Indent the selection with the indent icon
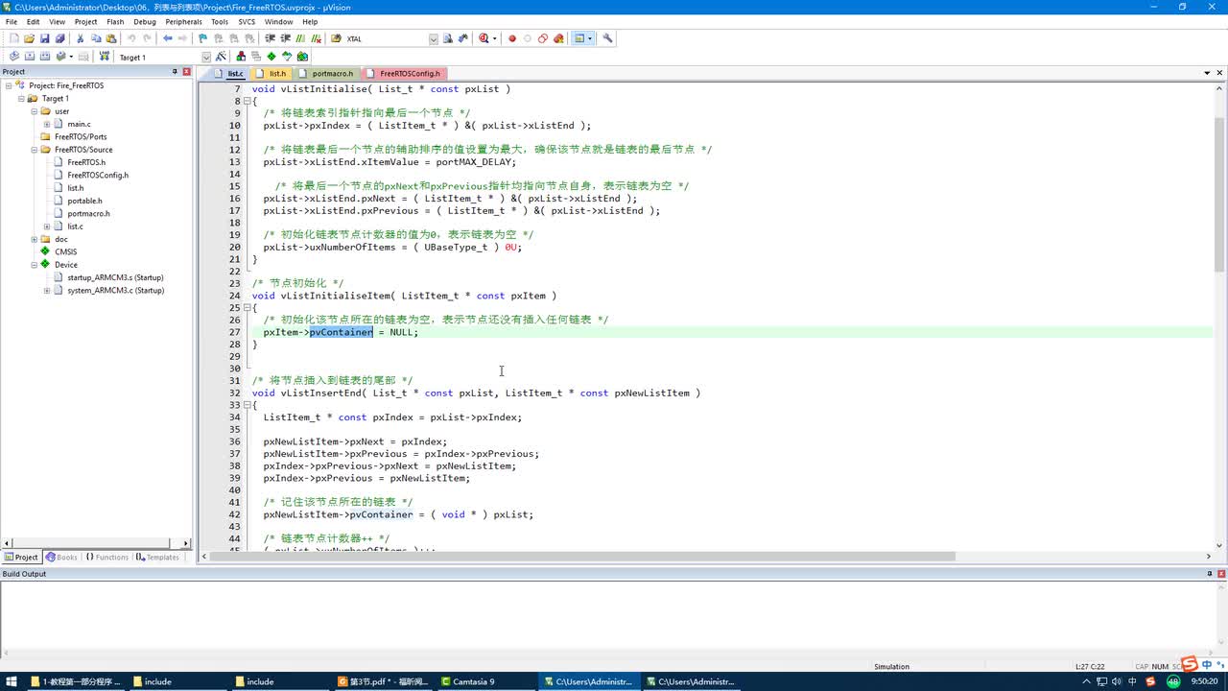1228x691 pixels. tap(271, 38)
